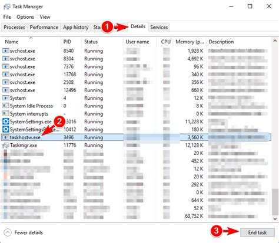Click PID 3496 cell
279x243 pixels.
click(68, 137)
